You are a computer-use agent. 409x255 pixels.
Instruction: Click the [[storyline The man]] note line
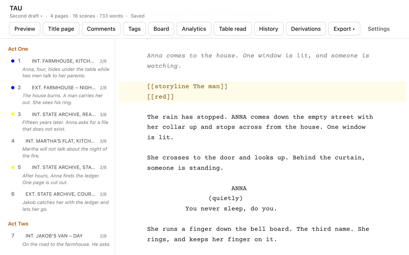187,86
